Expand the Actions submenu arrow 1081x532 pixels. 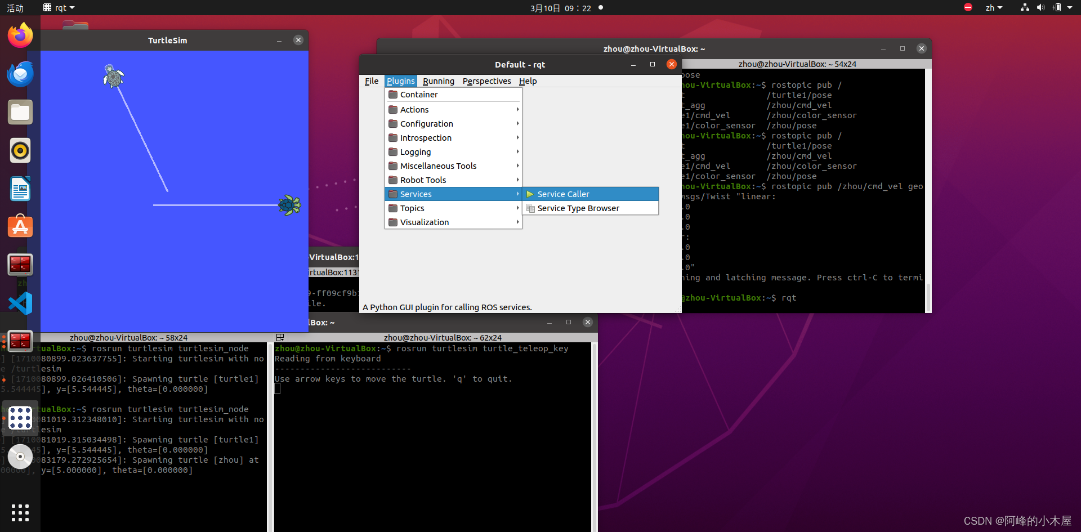pos(517,109)
